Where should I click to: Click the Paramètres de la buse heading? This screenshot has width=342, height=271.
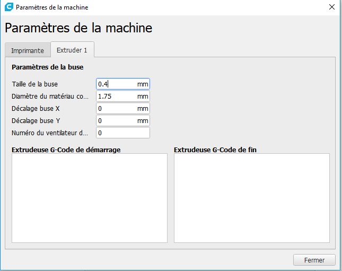(48, 67)
